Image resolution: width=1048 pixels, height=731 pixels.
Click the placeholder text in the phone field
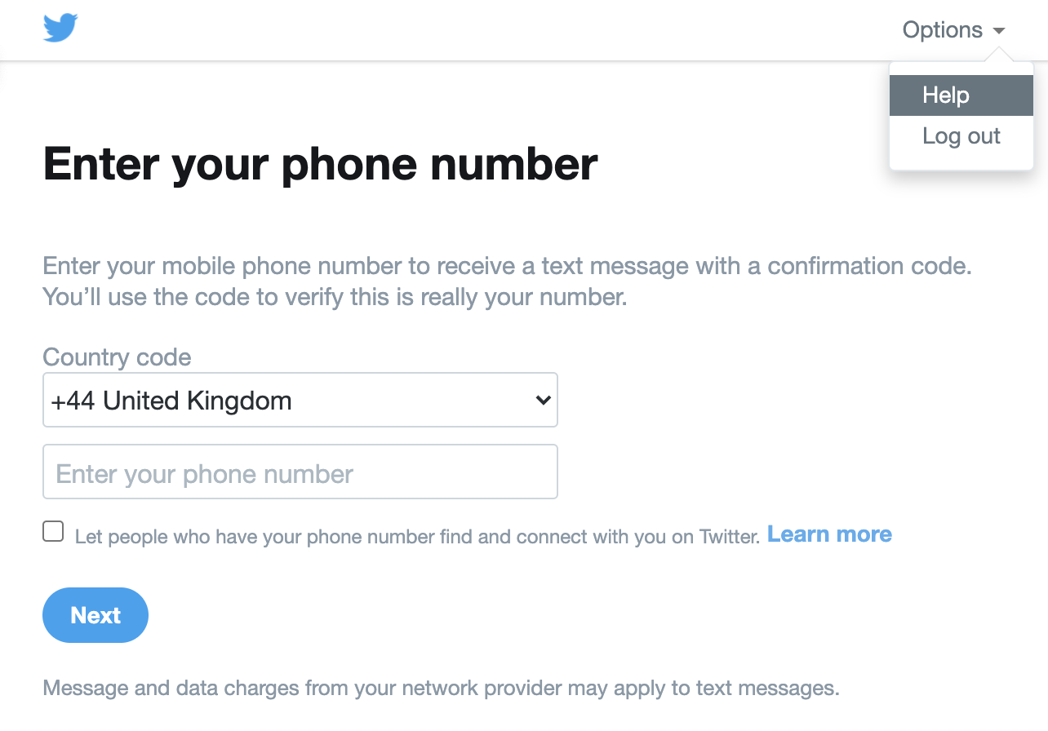pos(204,474)
